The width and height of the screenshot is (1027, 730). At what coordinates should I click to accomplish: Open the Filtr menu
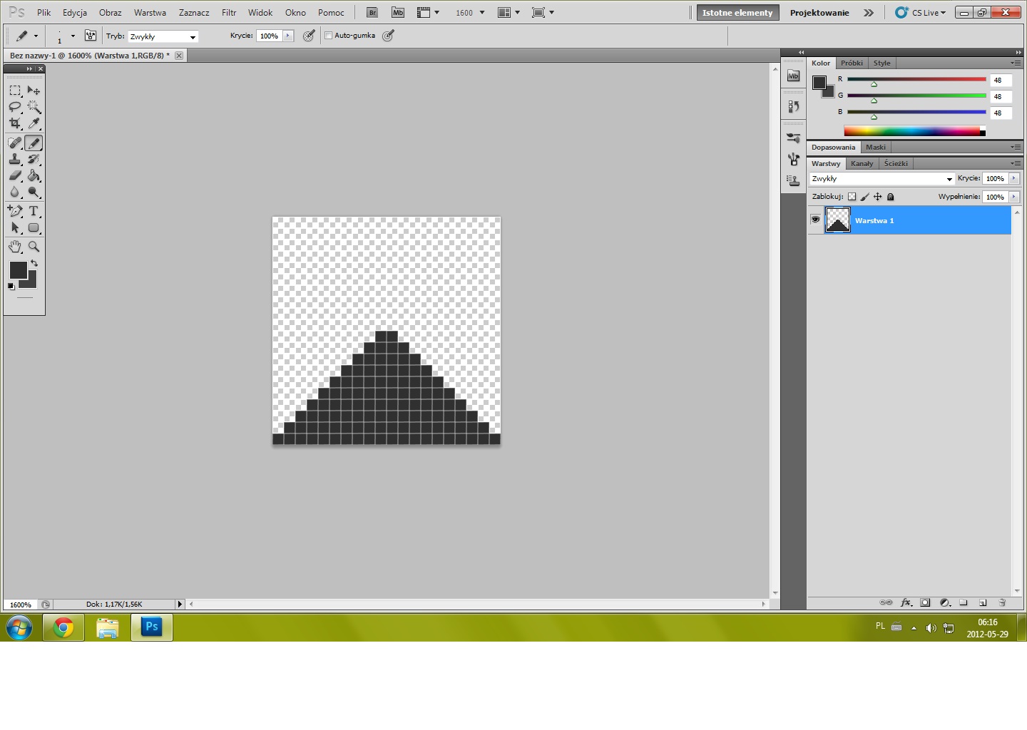229,12
